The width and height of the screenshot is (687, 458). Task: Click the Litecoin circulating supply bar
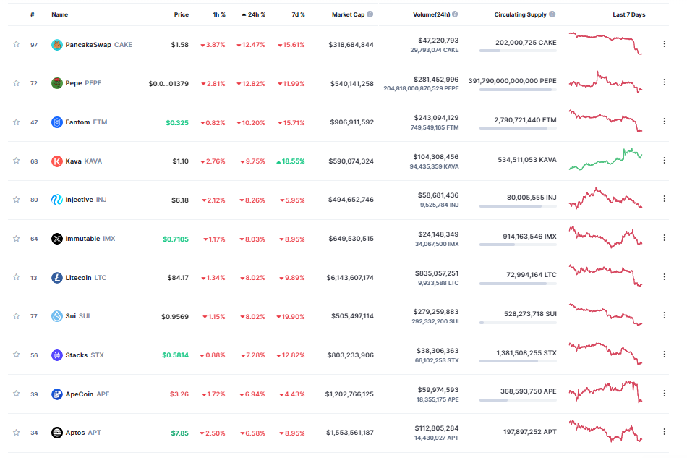[518, 284]
